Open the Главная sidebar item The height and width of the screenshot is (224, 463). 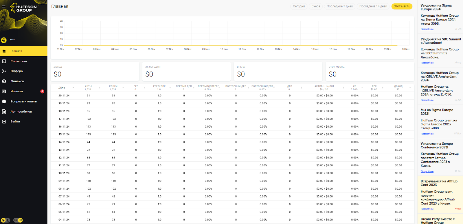pyautogui.click(x=24, y=51)
